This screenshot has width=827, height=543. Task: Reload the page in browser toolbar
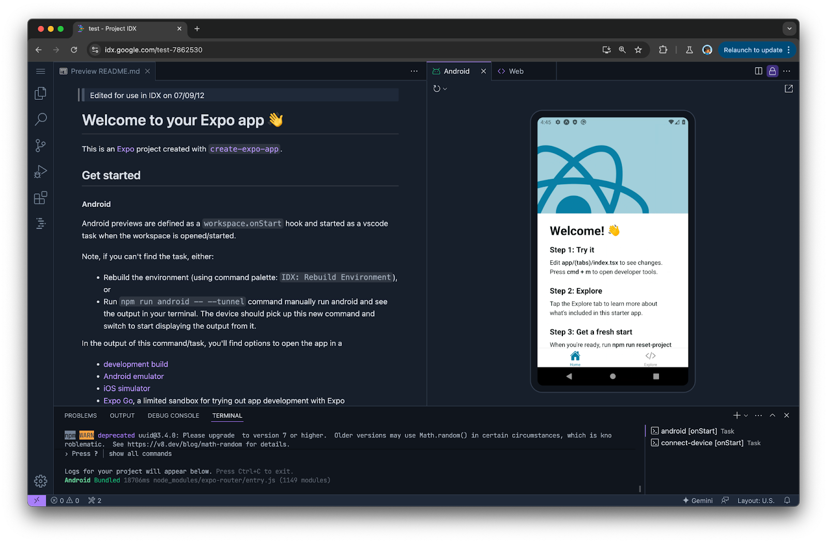tap(74, 50)
